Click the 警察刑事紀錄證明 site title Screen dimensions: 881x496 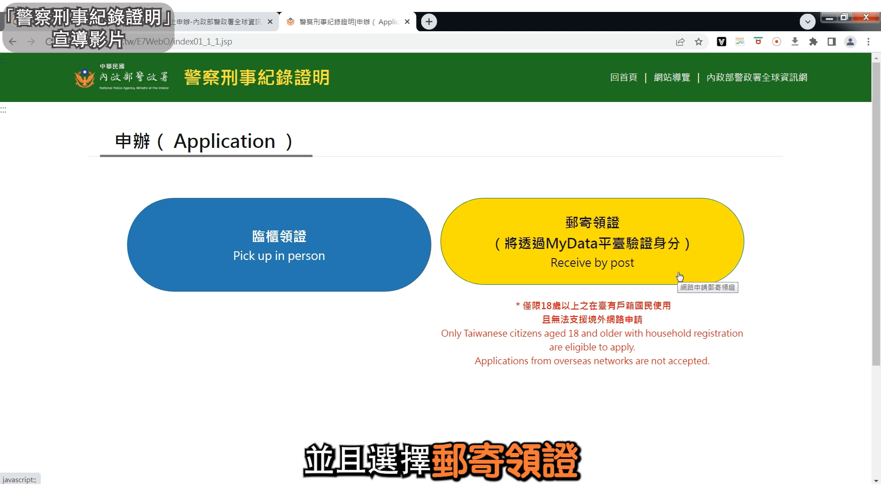pos(257,78)
